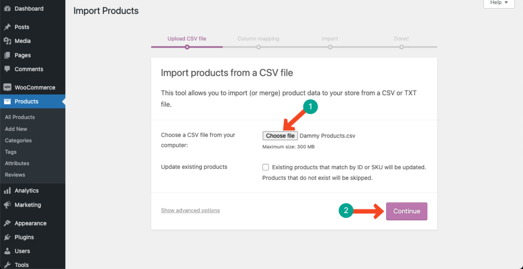Click the Comments speech bubble icon
Screen dimensions: 523x269
(x=7, y=69)
